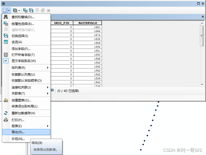Expand the Table Options dropdown arrow
The width and height of the screenshot is (206, 155).
click(9, 11)
